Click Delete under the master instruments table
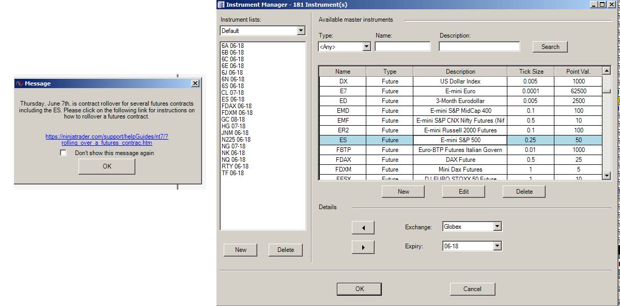 coord(524,192)
